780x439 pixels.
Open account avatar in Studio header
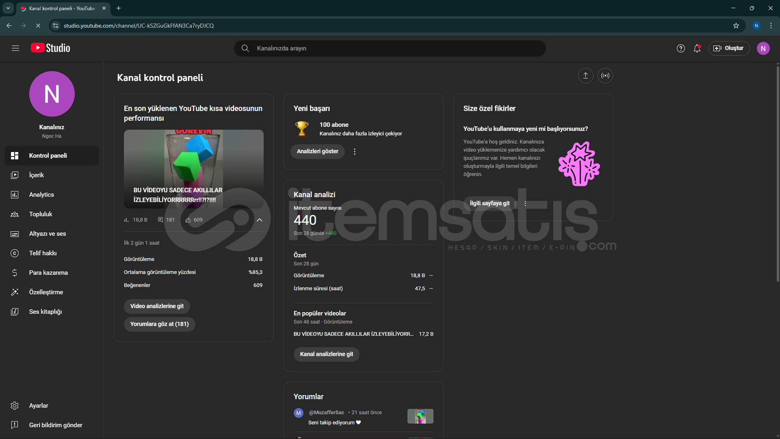(763, 48)
